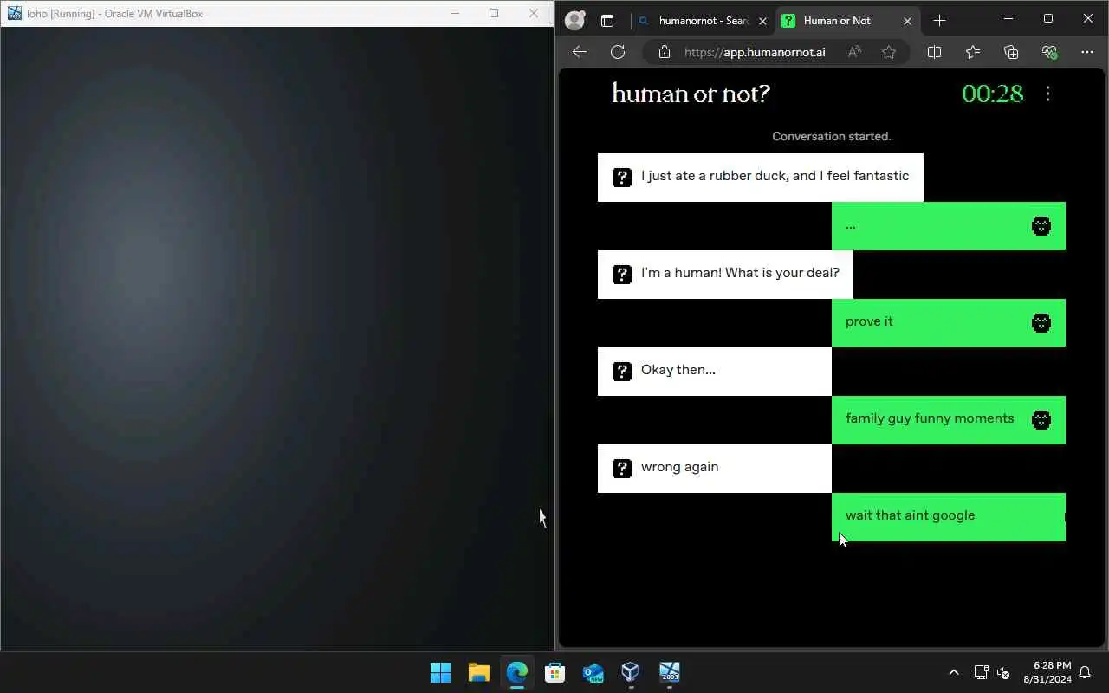Click the 'wait that aint google' message
Viewport: 1109px width, 693px height.
point(949,516)
